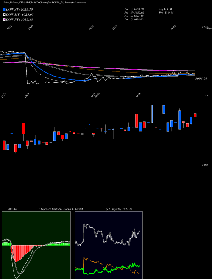The width and height of the screenshot is (212, 279).
Task: Click the 'Pre H: 1030.00' high value
Action: coord(134,13)
